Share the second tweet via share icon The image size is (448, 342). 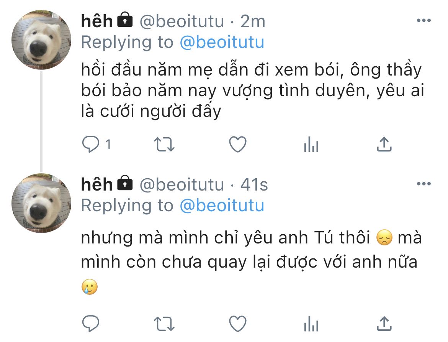point(384,323)
